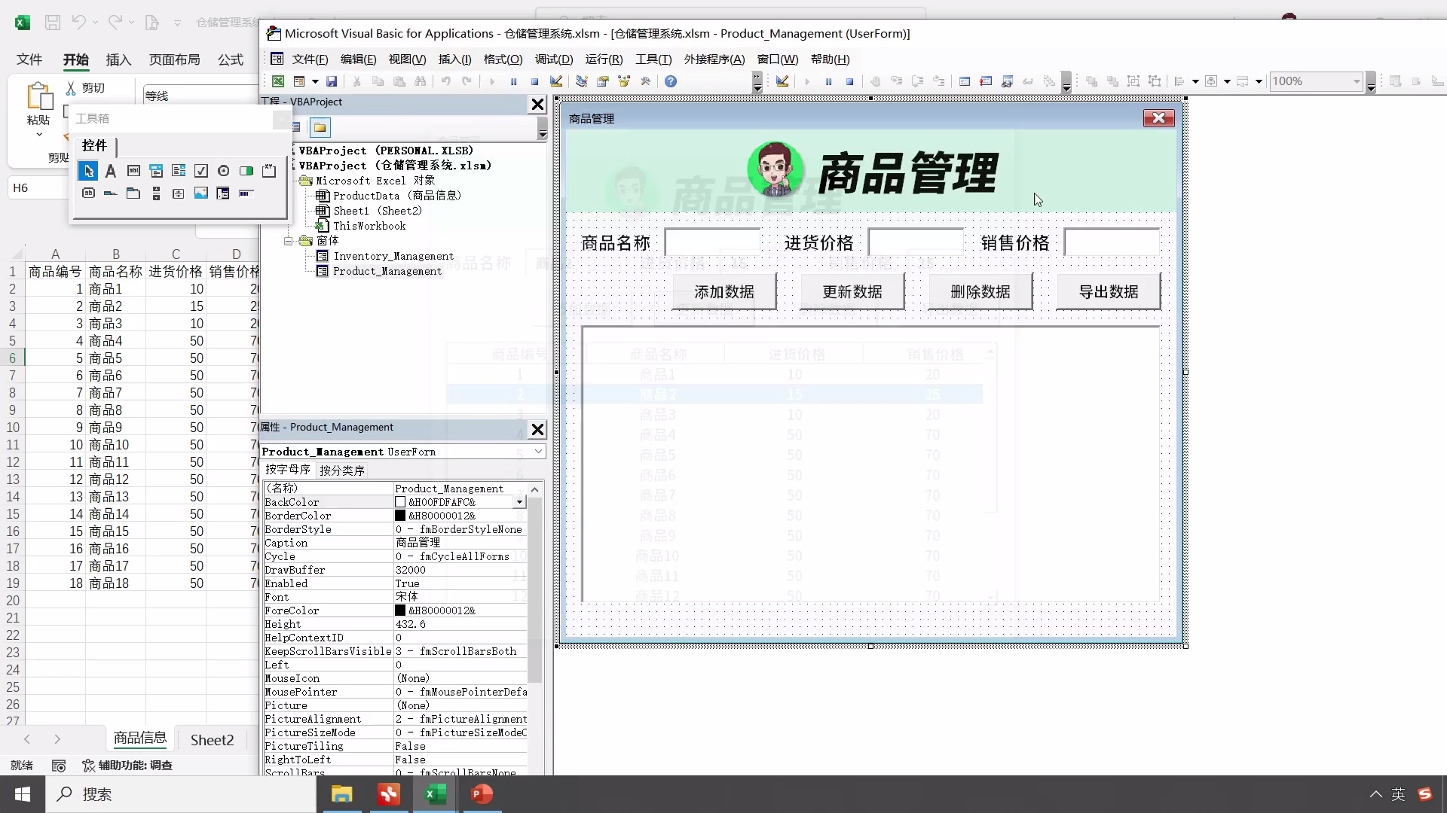Open the object dropdown in Properties window

coord(539,452)
